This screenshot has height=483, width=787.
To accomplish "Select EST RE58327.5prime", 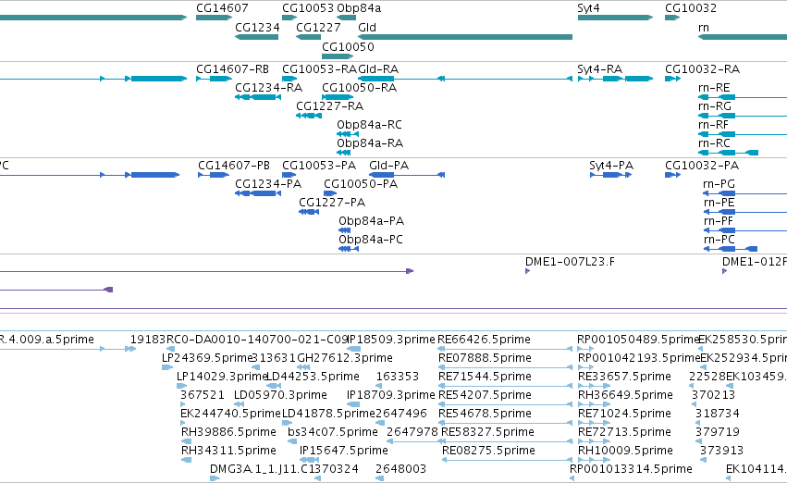I will pyautogui.click(x=487, y=433).
